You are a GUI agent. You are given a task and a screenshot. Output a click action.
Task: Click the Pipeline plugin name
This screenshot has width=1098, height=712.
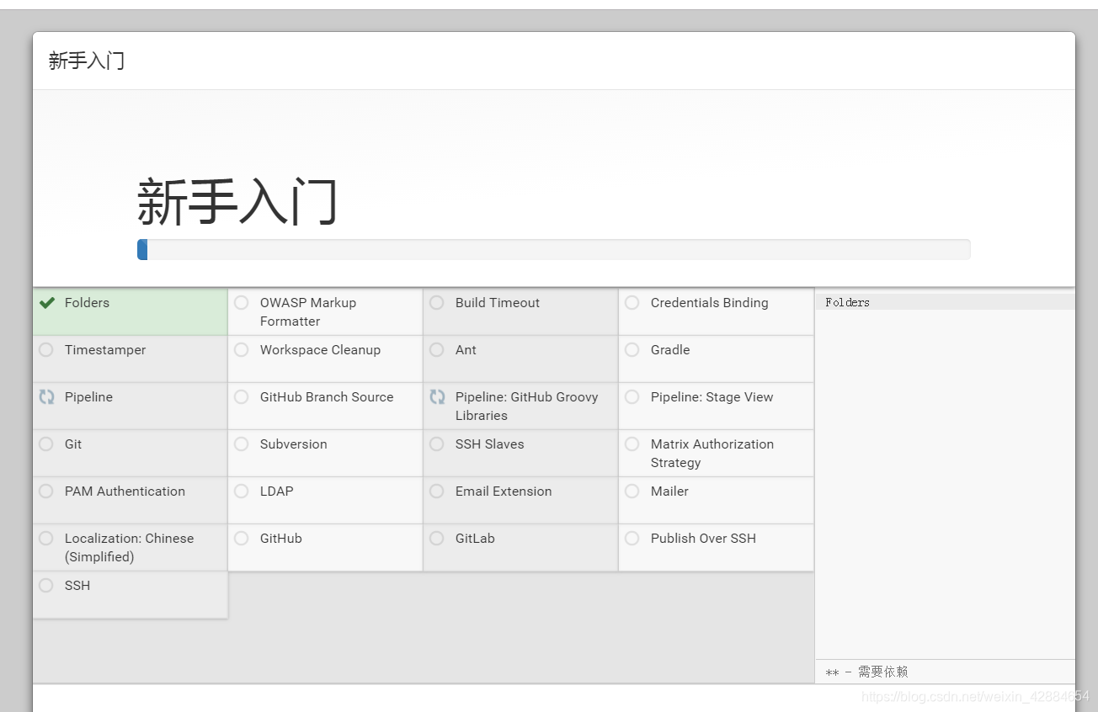(88, 397)
